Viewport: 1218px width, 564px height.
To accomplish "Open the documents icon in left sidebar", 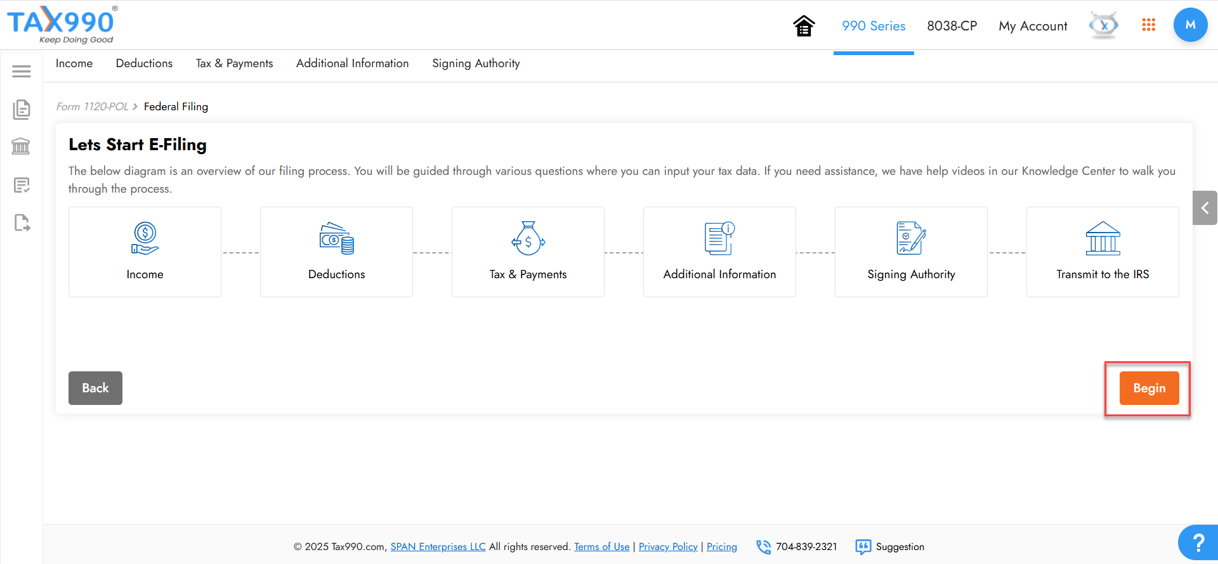I will click(x=22, y=109).
